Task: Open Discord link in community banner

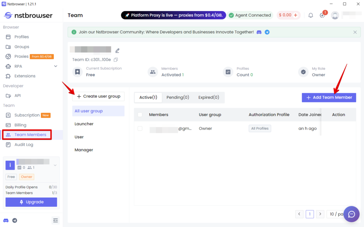Action: [259, 32]
